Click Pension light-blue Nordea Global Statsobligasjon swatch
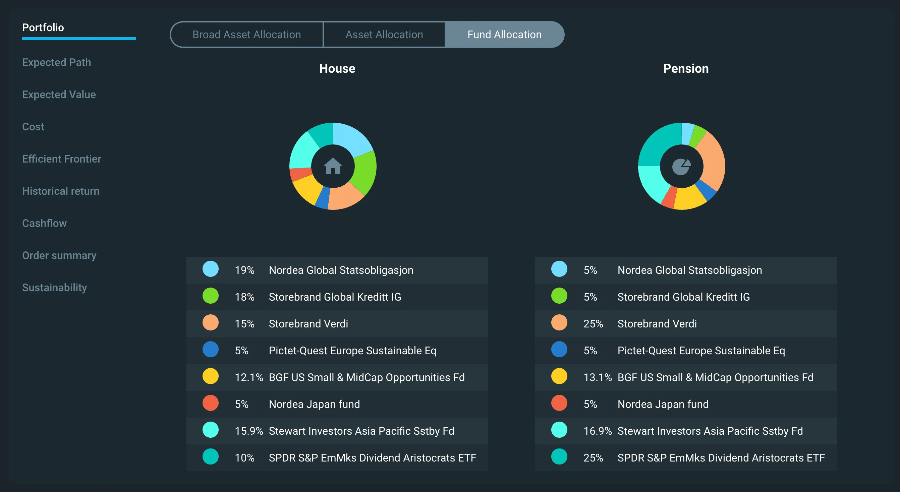The image size is (900, 492). pos(559,269)
